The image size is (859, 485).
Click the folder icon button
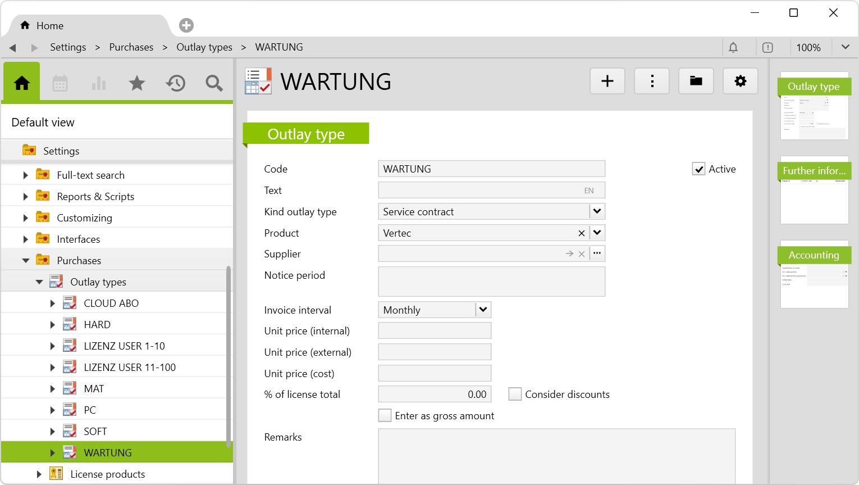click(696, 81)
